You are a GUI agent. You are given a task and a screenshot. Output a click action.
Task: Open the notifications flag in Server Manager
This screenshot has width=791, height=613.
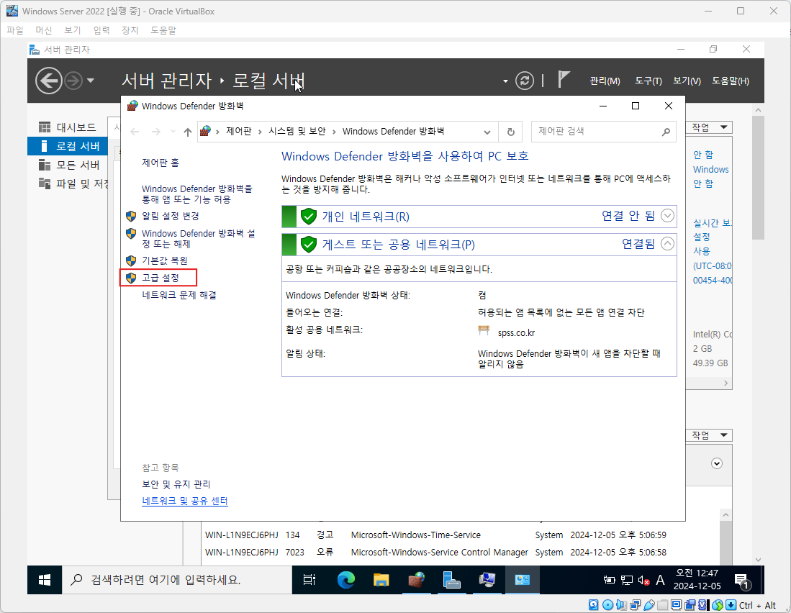click(564, 80)
